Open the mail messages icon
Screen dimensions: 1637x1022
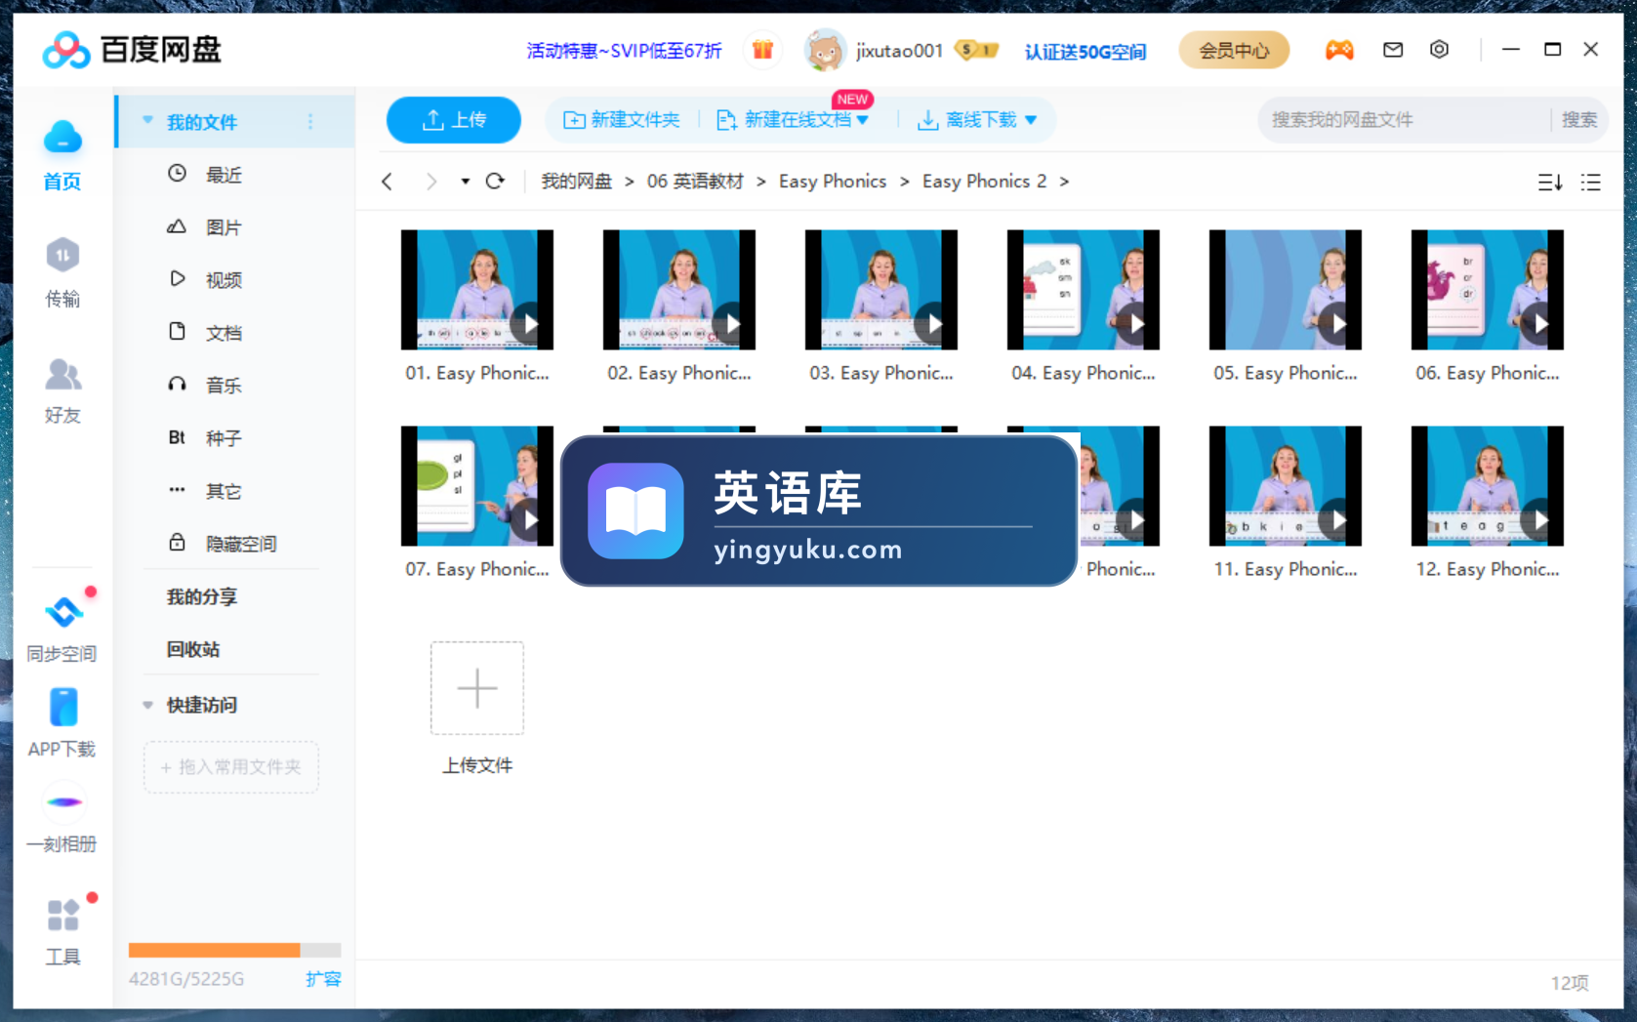1393,50
